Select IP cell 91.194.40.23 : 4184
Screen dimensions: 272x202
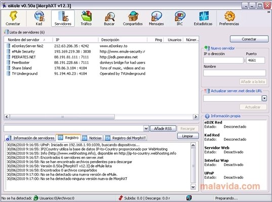(x=70, y=74)
